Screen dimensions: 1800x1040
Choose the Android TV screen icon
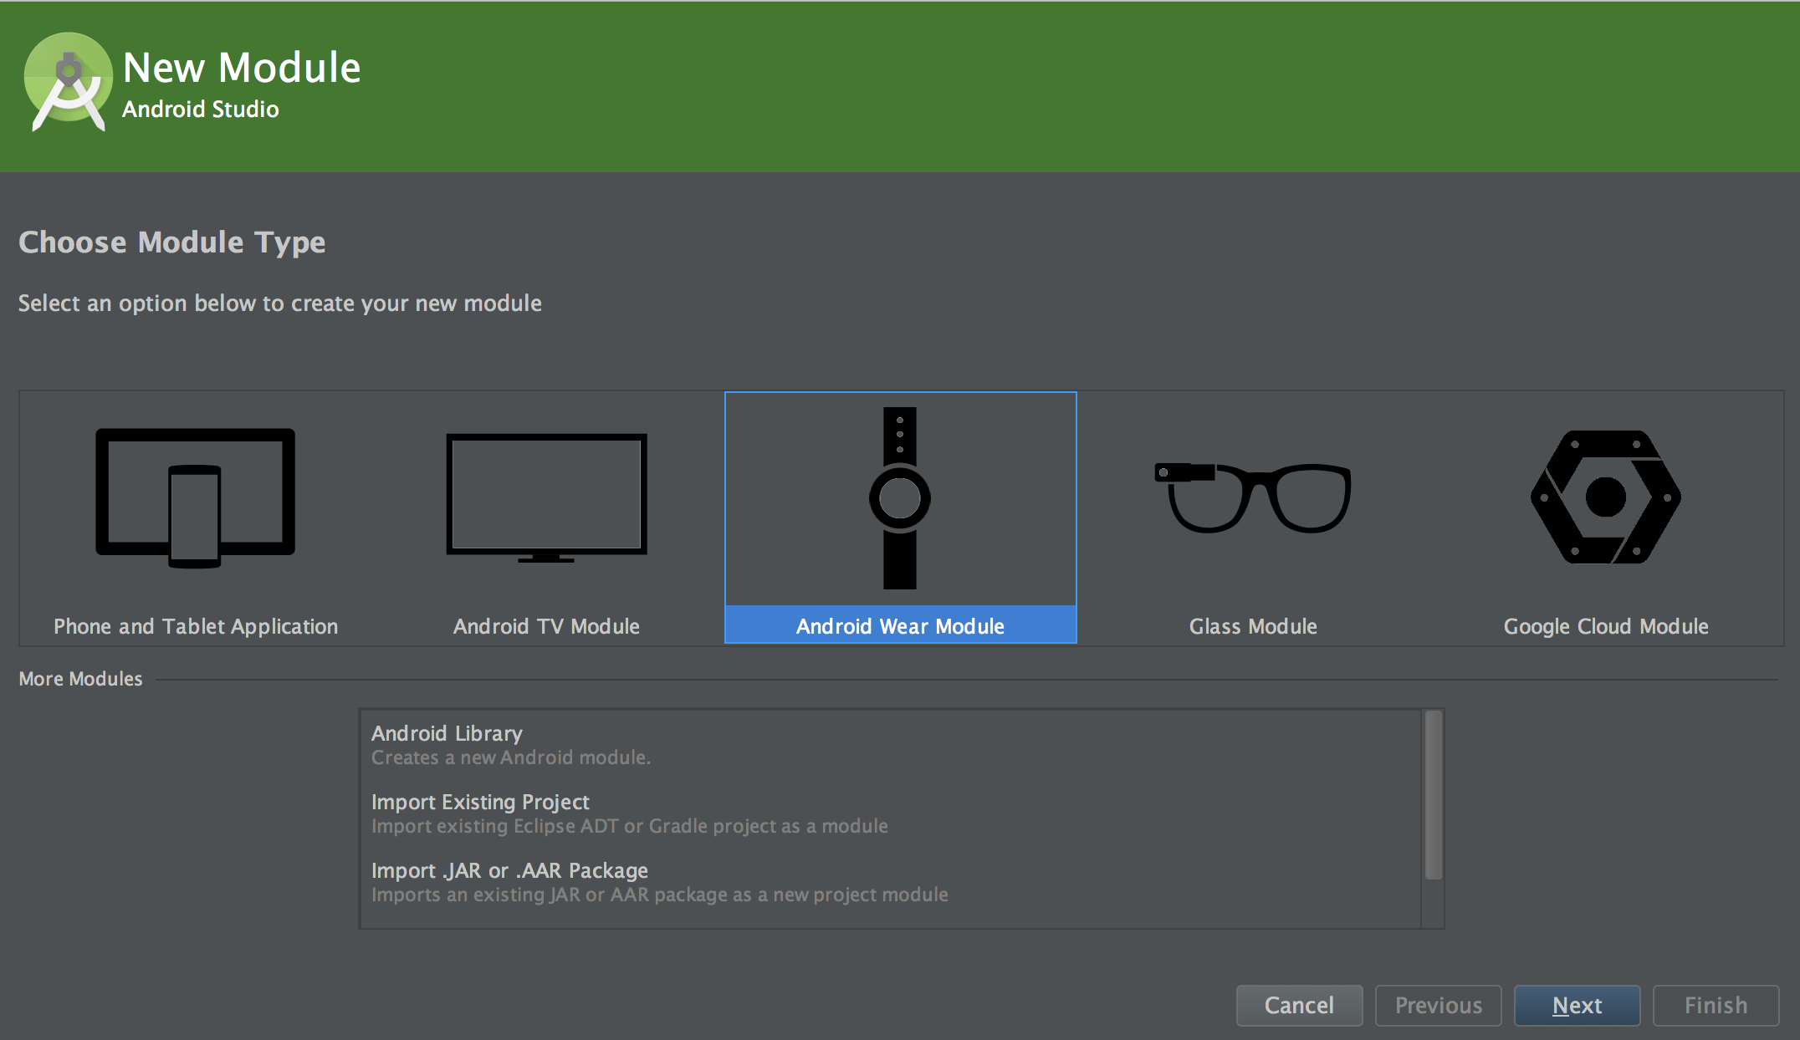(x=546, y=497)
